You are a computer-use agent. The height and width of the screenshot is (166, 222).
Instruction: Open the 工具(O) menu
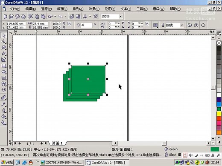click(x=142, y=9)
